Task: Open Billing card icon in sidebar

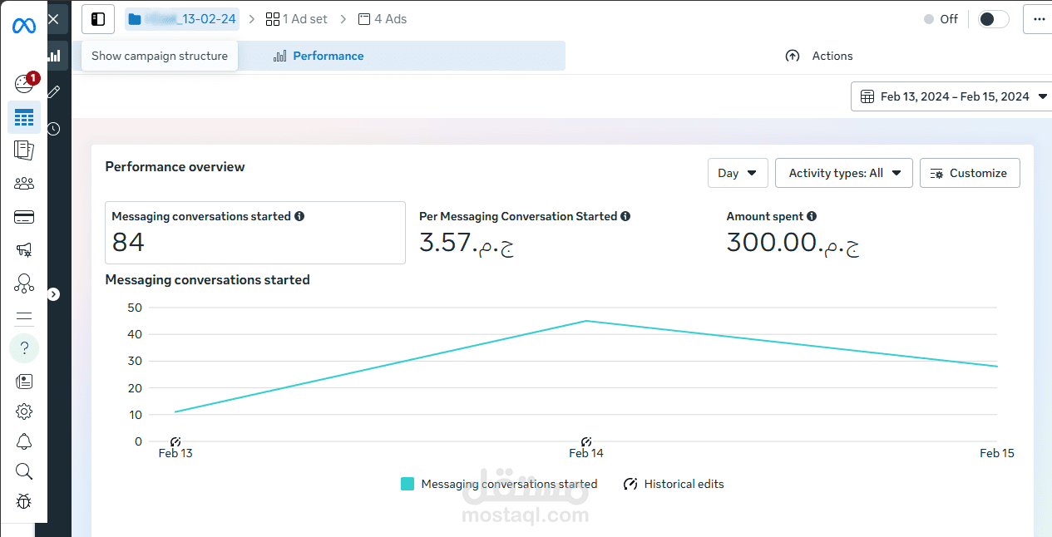Action: click(x=24, y=218)
